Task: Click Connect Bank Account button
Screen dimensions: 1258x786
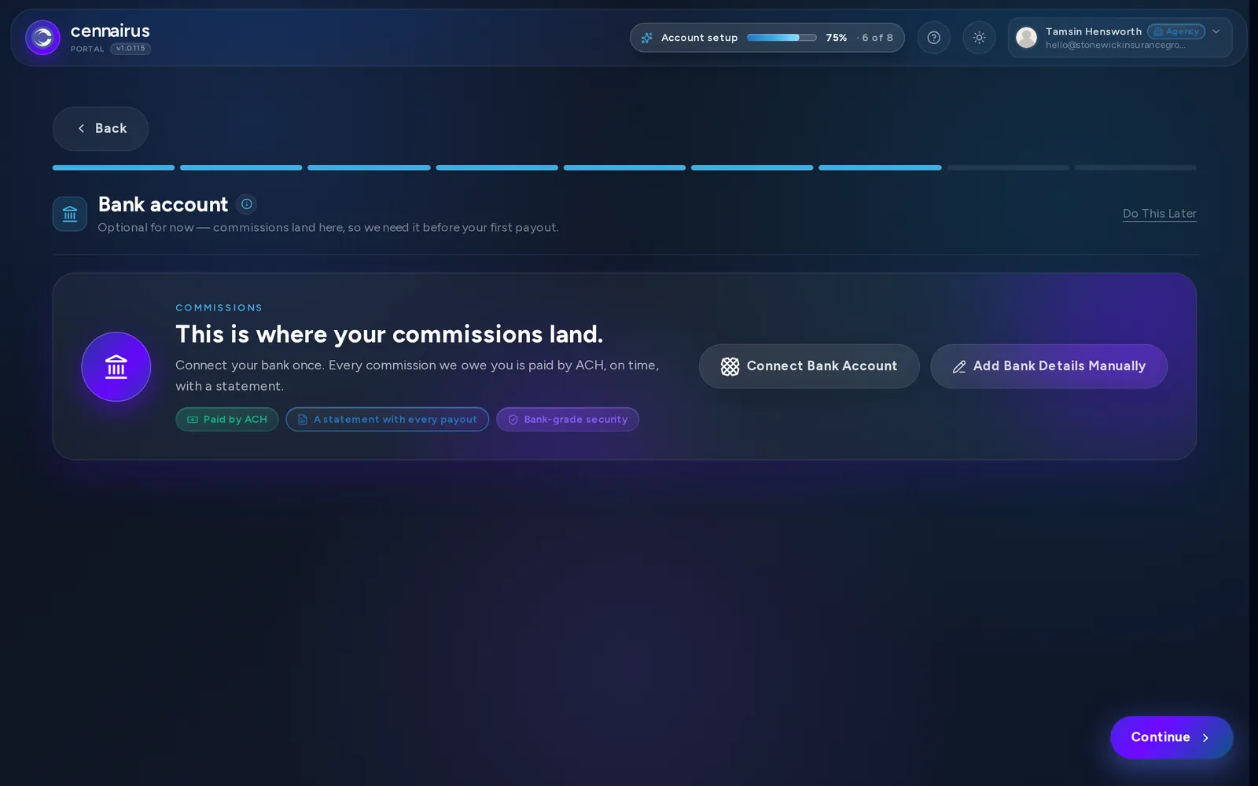Action: pyautogui.click(x=809, y=366)
